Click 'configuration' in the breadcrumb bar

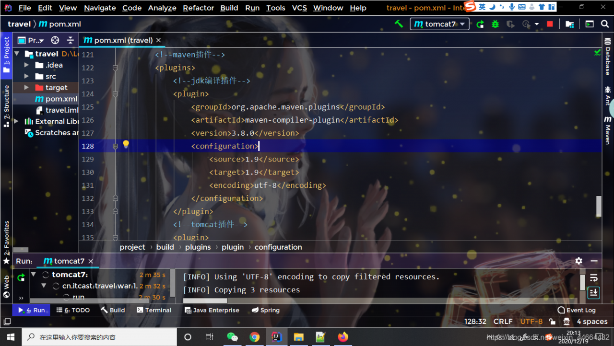(x=278, y=247)
